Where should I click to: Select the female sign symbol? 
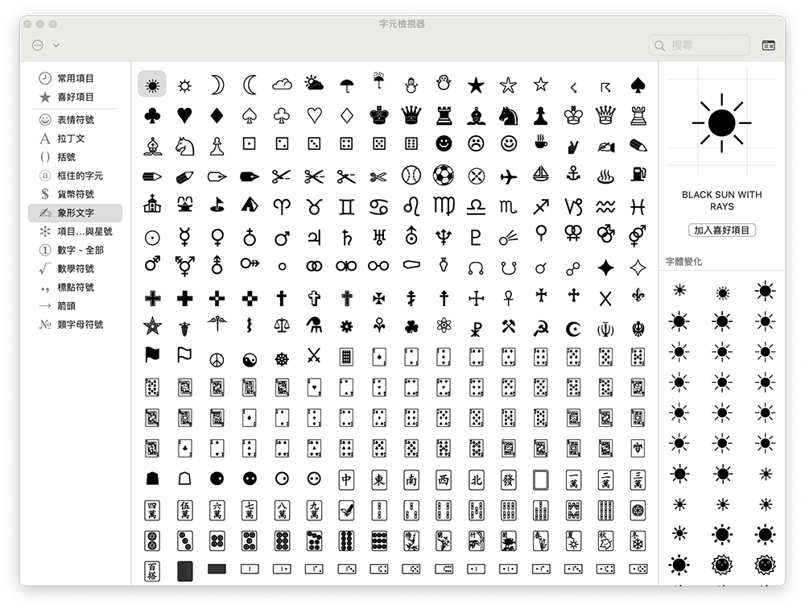(x=217, y=237)
